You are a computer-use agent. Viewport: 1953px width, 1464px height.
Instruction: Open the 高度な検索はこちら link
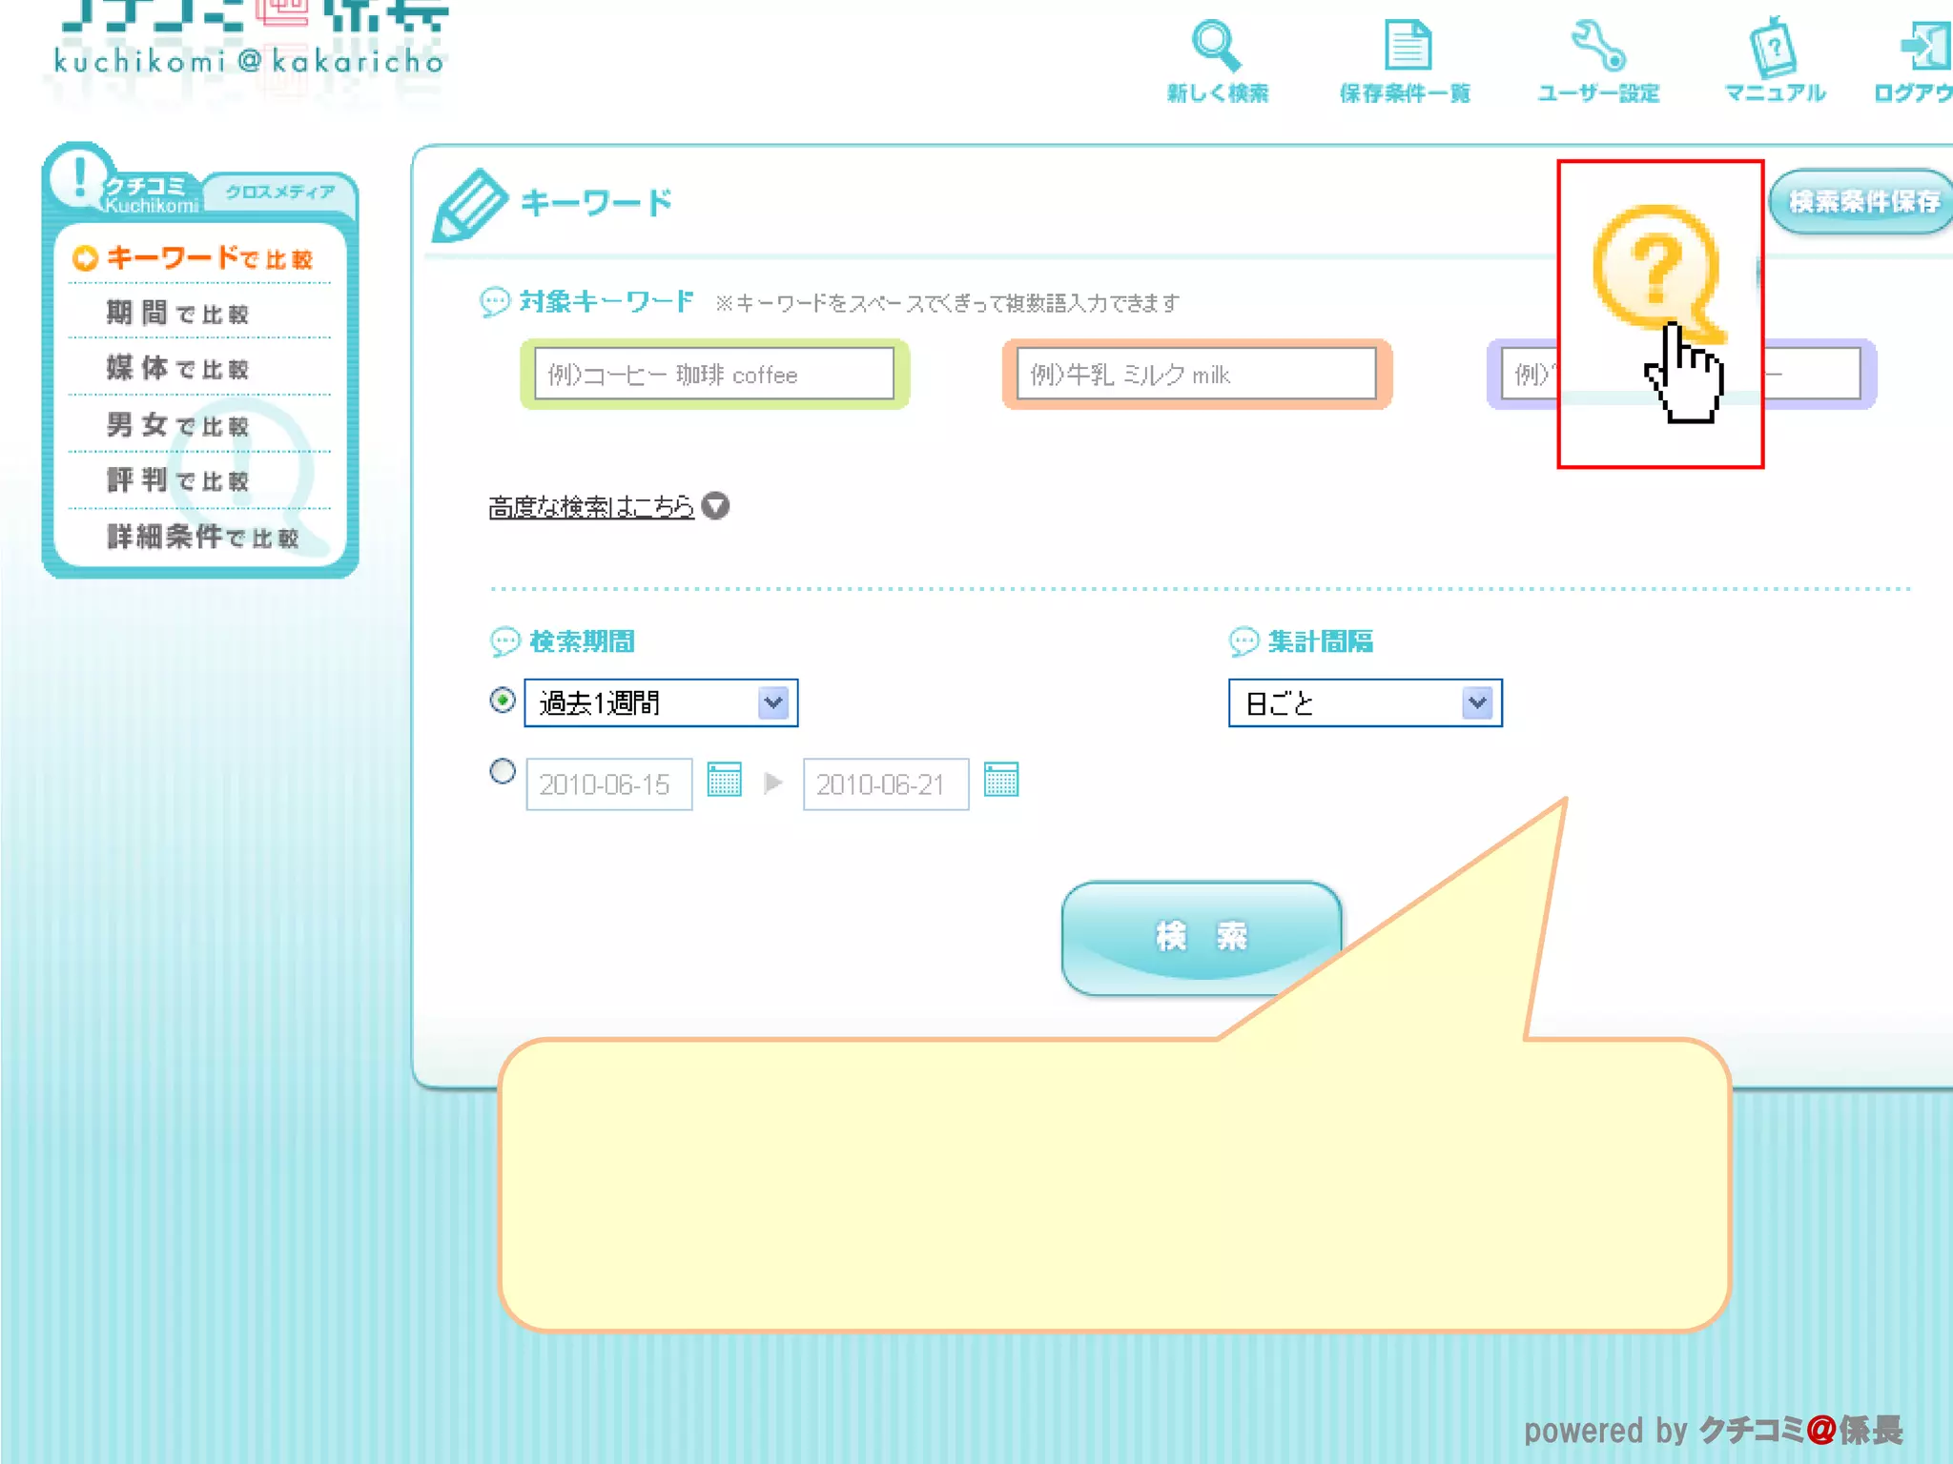pos(591,506)
